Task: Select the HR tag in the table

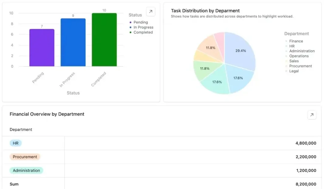Action: pyautogui.click(x=16, y=143)
